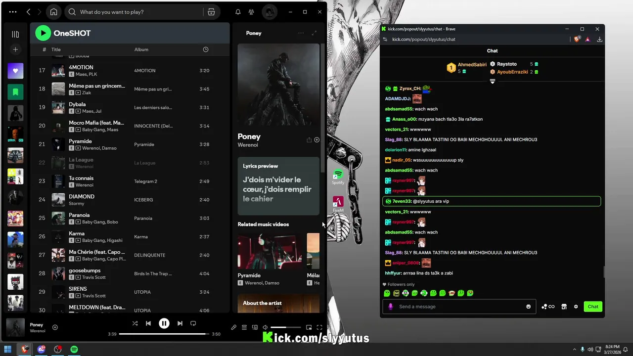Open the Spotify Home button
Screen dimensions: 633x356
(54, 12)
